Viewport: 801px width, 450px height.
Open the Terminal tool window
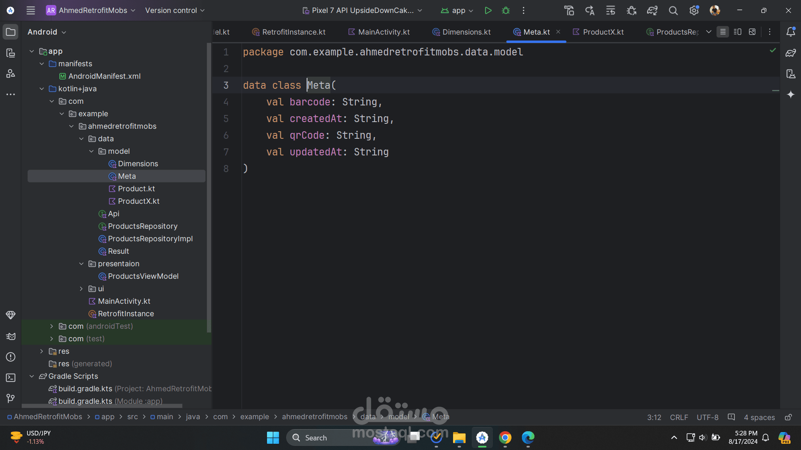(11, 378)
